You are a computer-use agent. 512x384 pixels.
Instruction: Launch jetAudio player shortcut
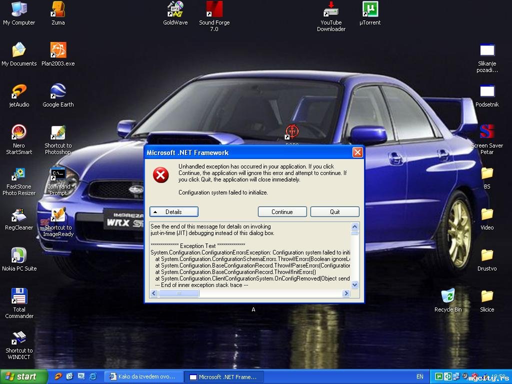[x=19, y=95]
